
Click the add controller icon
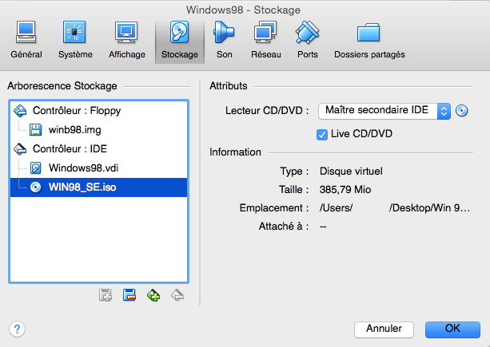coord(153,295)
